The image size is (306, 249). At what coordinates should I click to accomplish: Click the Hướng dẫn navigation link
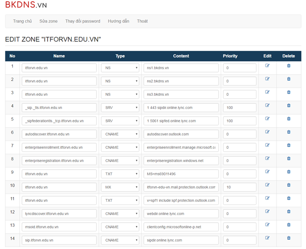[x=119, y=21]
